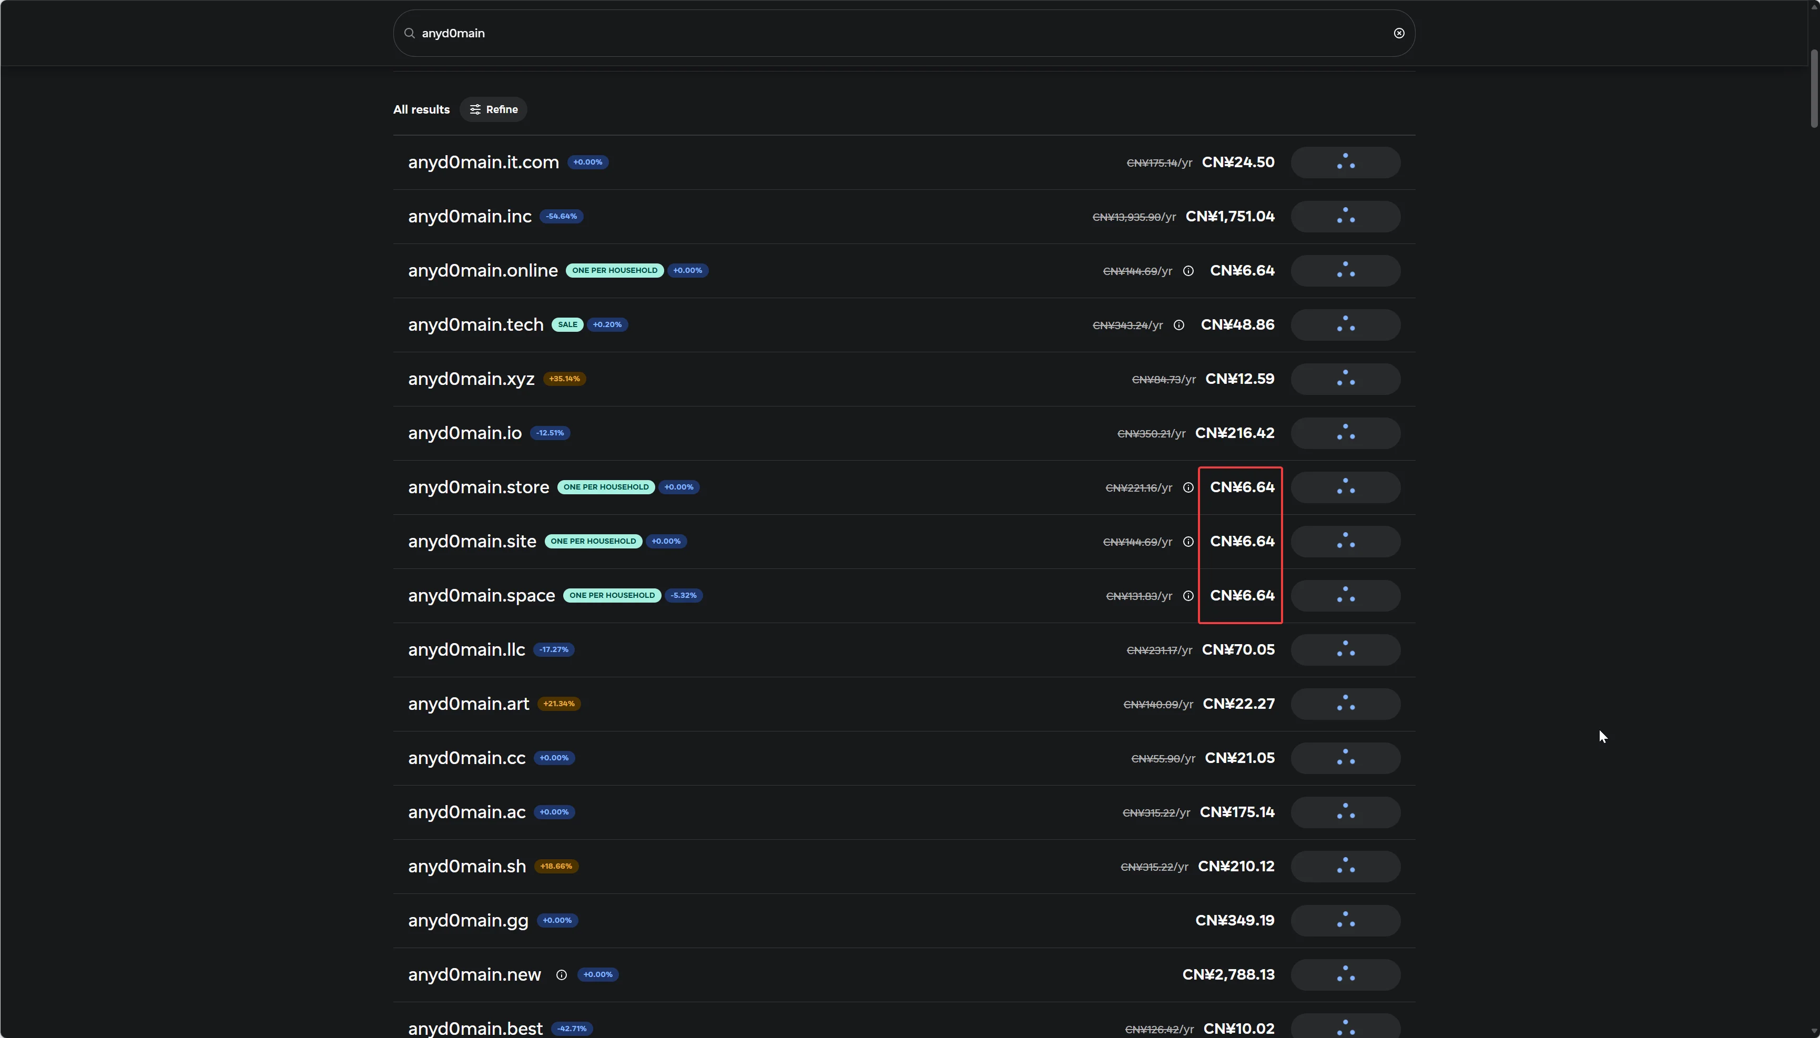The height and width of the screenshot is (1038, 1820).
Task: Click the +35.14% badge on anyd0main.xyz
Action: pos(565,379)
